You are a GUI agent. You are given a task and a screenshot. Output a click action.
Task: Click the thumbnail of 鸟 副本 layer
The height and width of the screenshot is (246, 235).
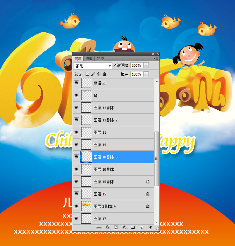click(x=86, y=83)
